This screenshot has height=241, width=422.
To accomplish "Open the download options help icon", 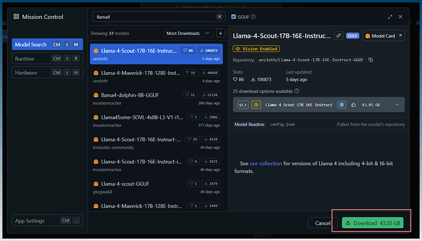I will coord(297,91).
